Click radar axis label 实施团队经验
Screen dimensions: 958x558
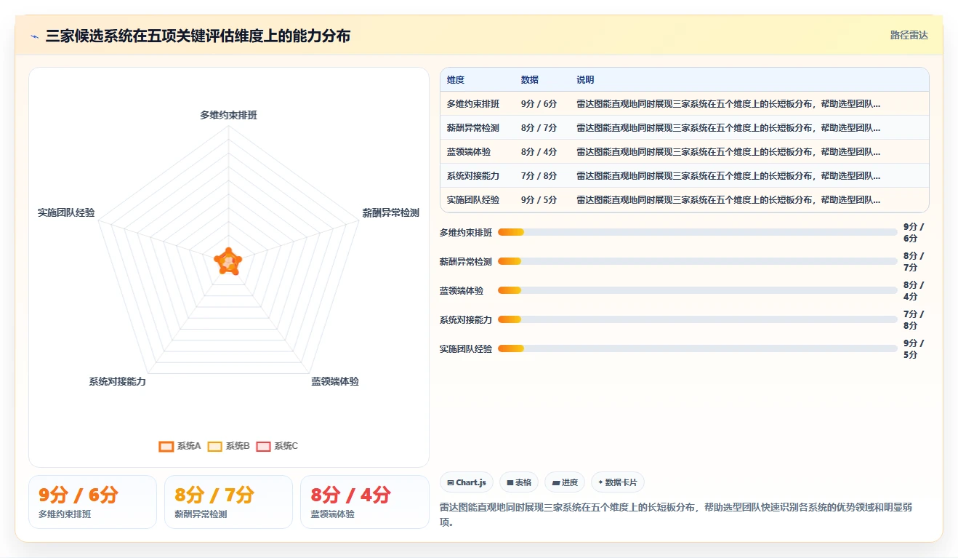coord(66,213)
